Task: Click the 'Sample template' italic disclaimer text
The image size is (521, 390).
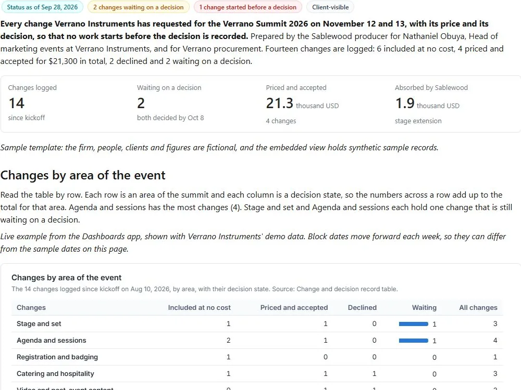Action: pos(219,148)
